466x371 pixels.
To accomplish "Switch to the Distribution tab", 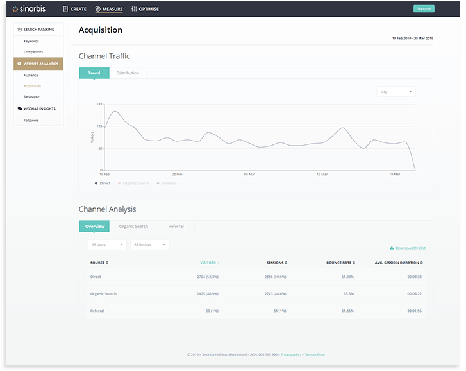I will 128,73.
